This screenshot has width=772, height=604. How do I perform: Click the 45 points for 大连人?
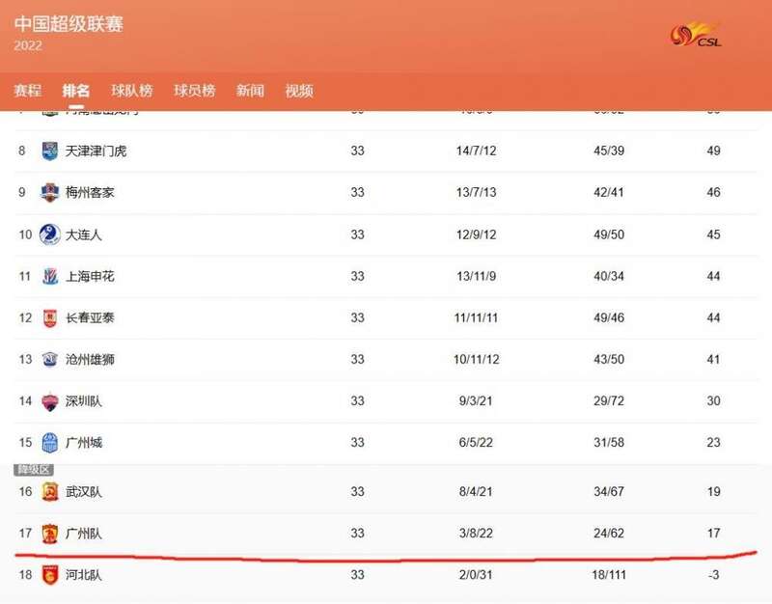(714, 234)
